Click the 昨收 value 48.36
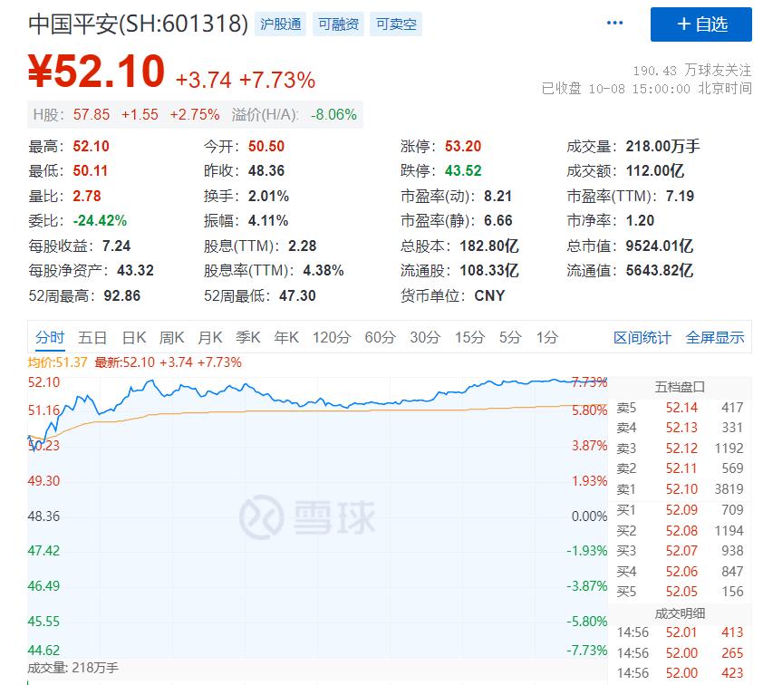Screen dimensions: 763x685 266,170
